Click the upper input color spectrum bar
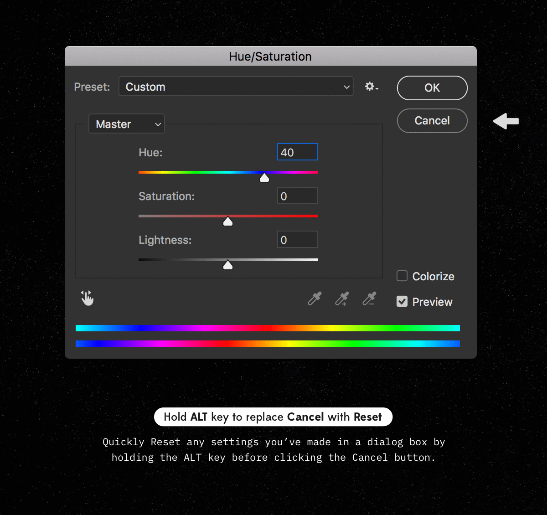The image size is (547, 515). point(268,328)
